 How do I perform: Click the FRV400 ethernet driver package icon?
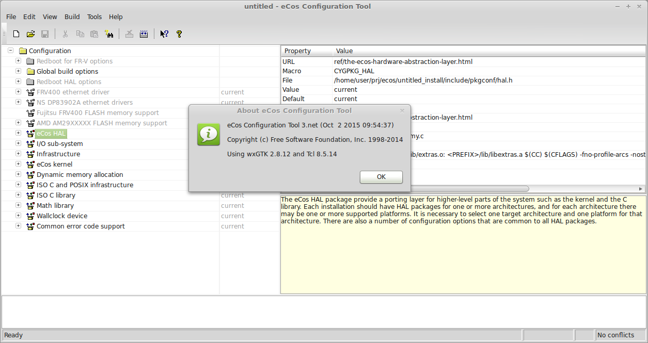[30, 92]
